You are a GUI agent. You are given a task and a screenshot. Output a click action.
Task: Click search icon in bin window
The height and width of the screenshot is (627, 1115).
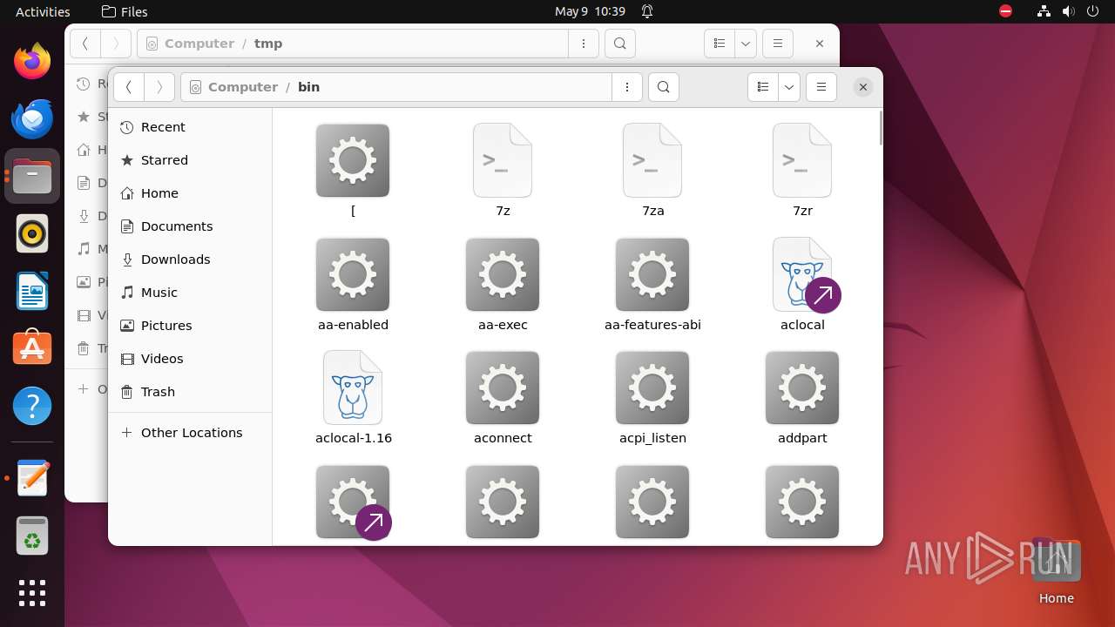tap(664, 87)
